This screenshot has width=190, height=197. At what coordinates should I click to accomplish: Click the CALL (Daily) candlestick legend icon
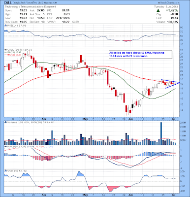tap(5, 50)
